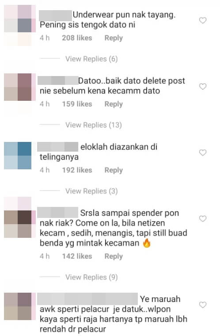
Task: Expand View Replies (6)
Action: coord(91,59)
